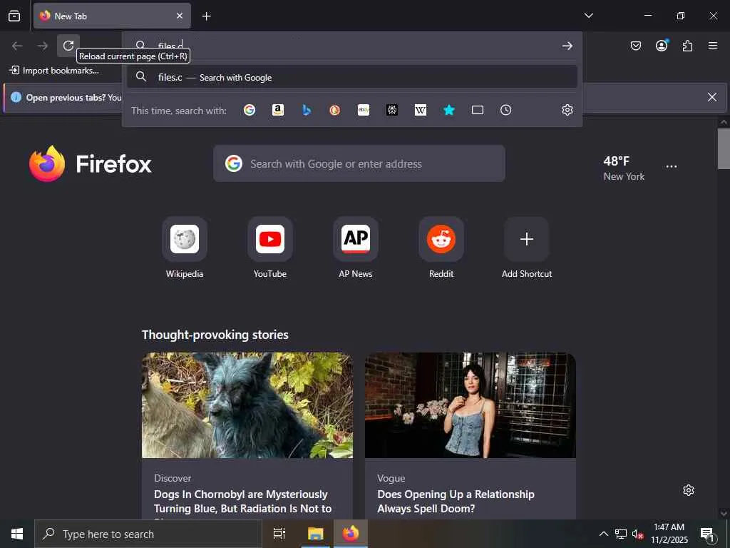The image size is (730, 548).
Task: Click the muted volume tray icon
Action: coord(637,534)
